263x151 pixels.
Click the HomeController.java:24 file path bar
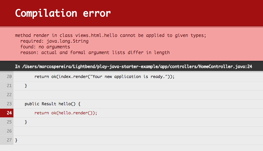pos(133,67)
